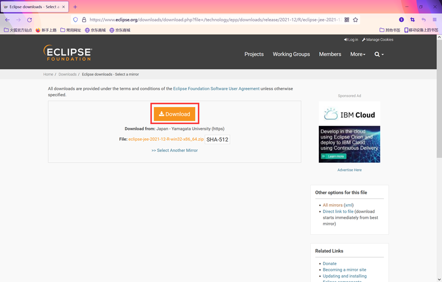This screenshot has width=442, height=282.
Task: Open the 新手上路 Firefox bookmark
Action: [46, 30]
